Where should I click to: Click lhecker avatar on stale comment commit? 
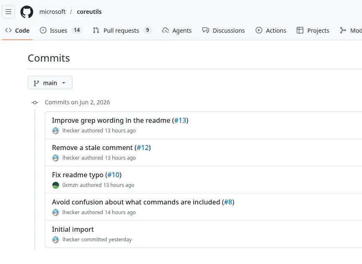(x=56, y=158)
